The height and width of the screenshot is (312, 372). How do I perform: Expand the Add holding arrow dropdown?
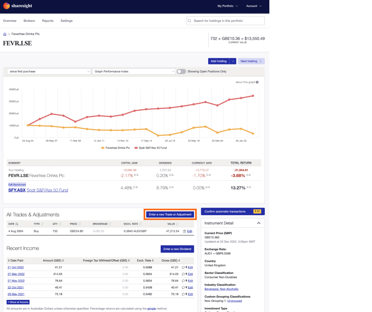click(x=233, y=61)
